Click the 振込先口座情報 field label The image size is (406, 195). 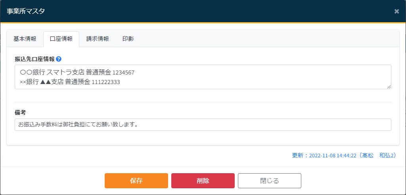point(34,59)
